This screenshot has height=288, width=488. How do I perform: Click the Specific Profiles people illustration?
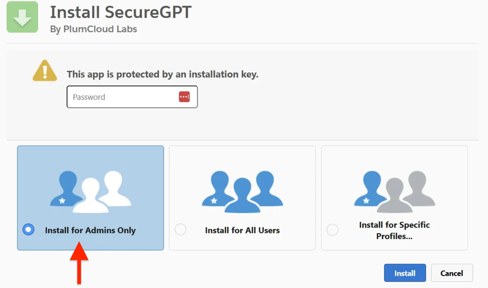394,191
